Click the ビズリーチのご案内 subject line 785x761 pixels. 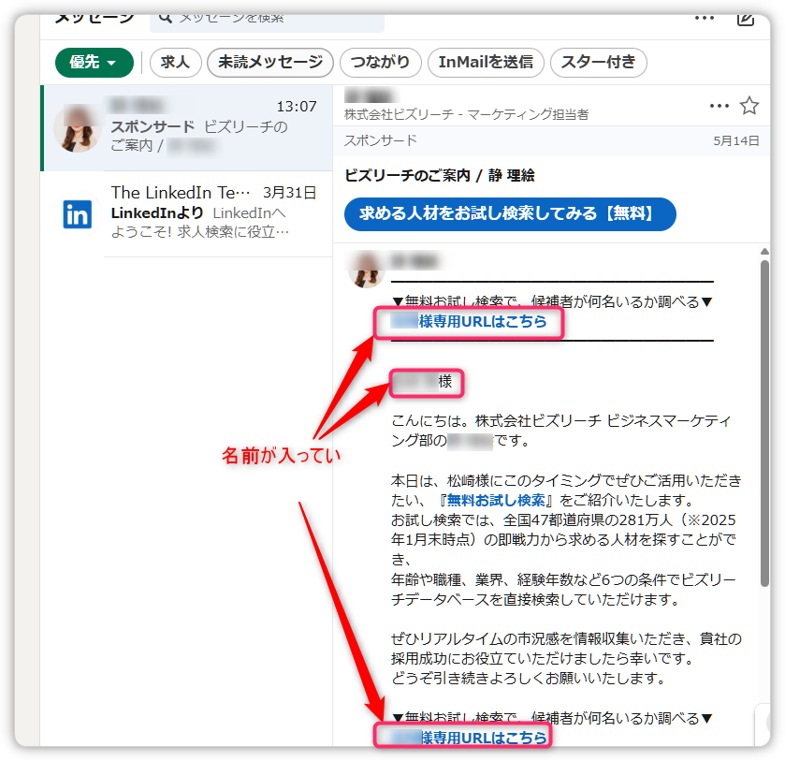coord(440,176)
